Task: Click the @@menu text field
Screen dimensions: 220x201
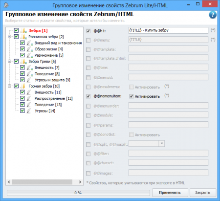Action: tap(168, 40)
